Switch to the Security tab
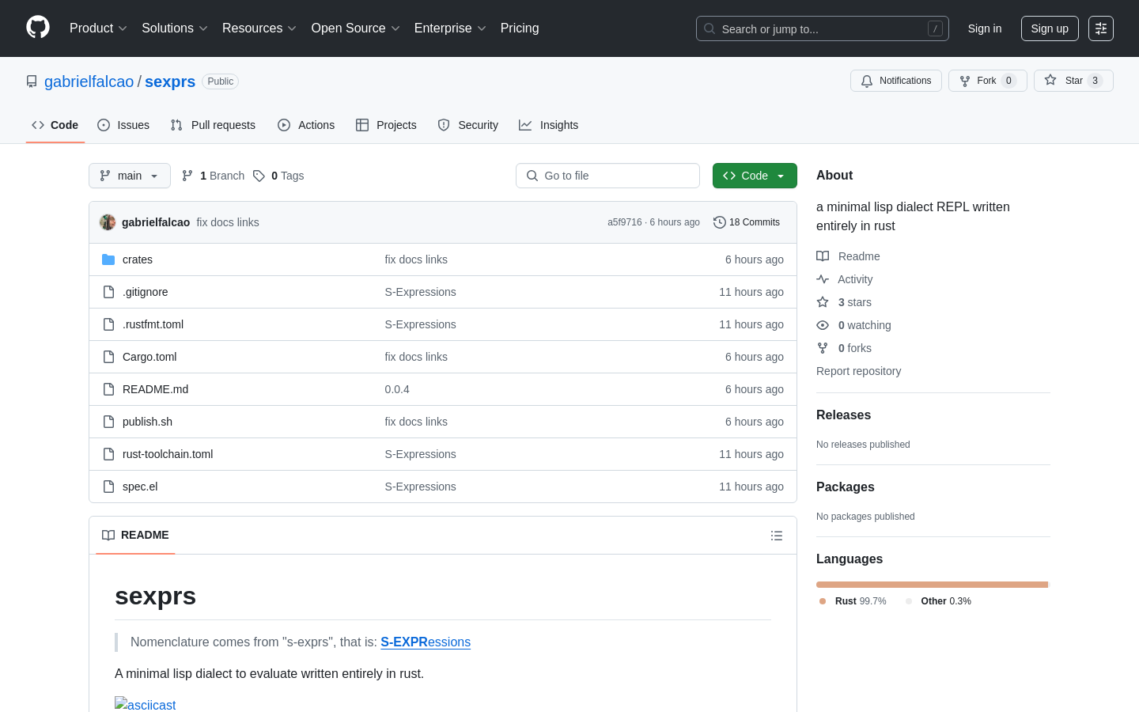Screen dimensions: 1139x712 tap(468, 125)
